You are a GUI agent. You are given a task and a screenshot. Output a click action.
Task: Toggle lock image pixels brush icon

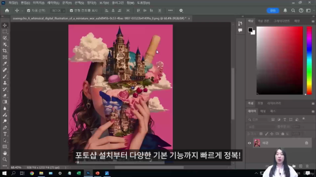[x=267, y=134]
